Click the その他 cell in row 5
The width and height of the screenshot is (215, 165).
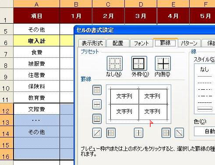coord(37,29)
